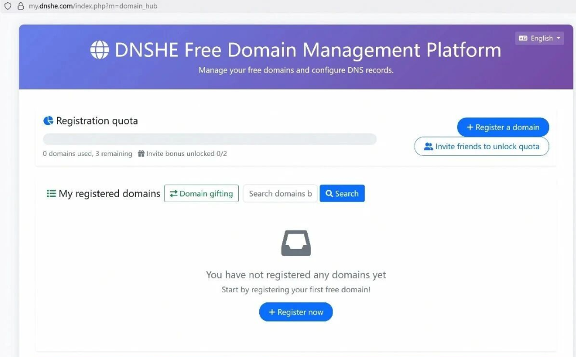Focus the Search domains input field
The image size is (576, 357).
[280, 194]
